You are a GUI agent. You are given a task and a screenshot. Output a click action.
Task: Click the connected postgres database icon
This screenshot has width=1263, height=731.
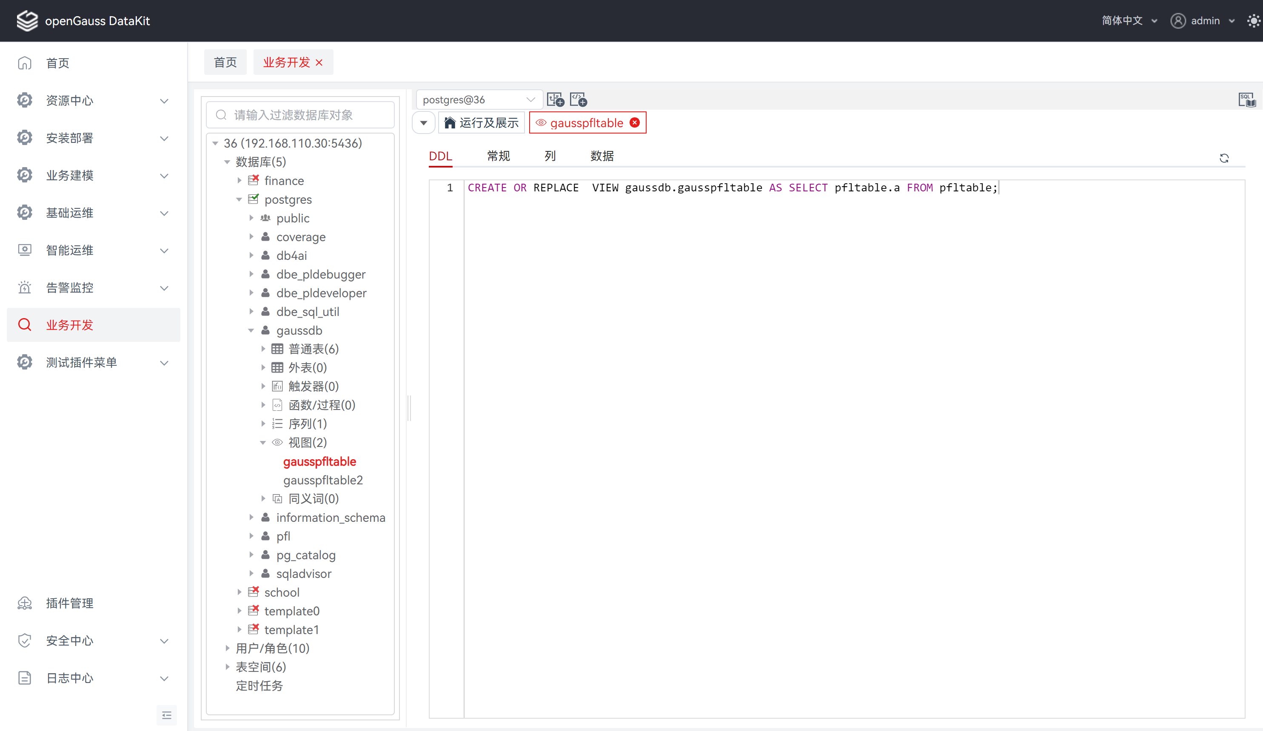point(254,199)
